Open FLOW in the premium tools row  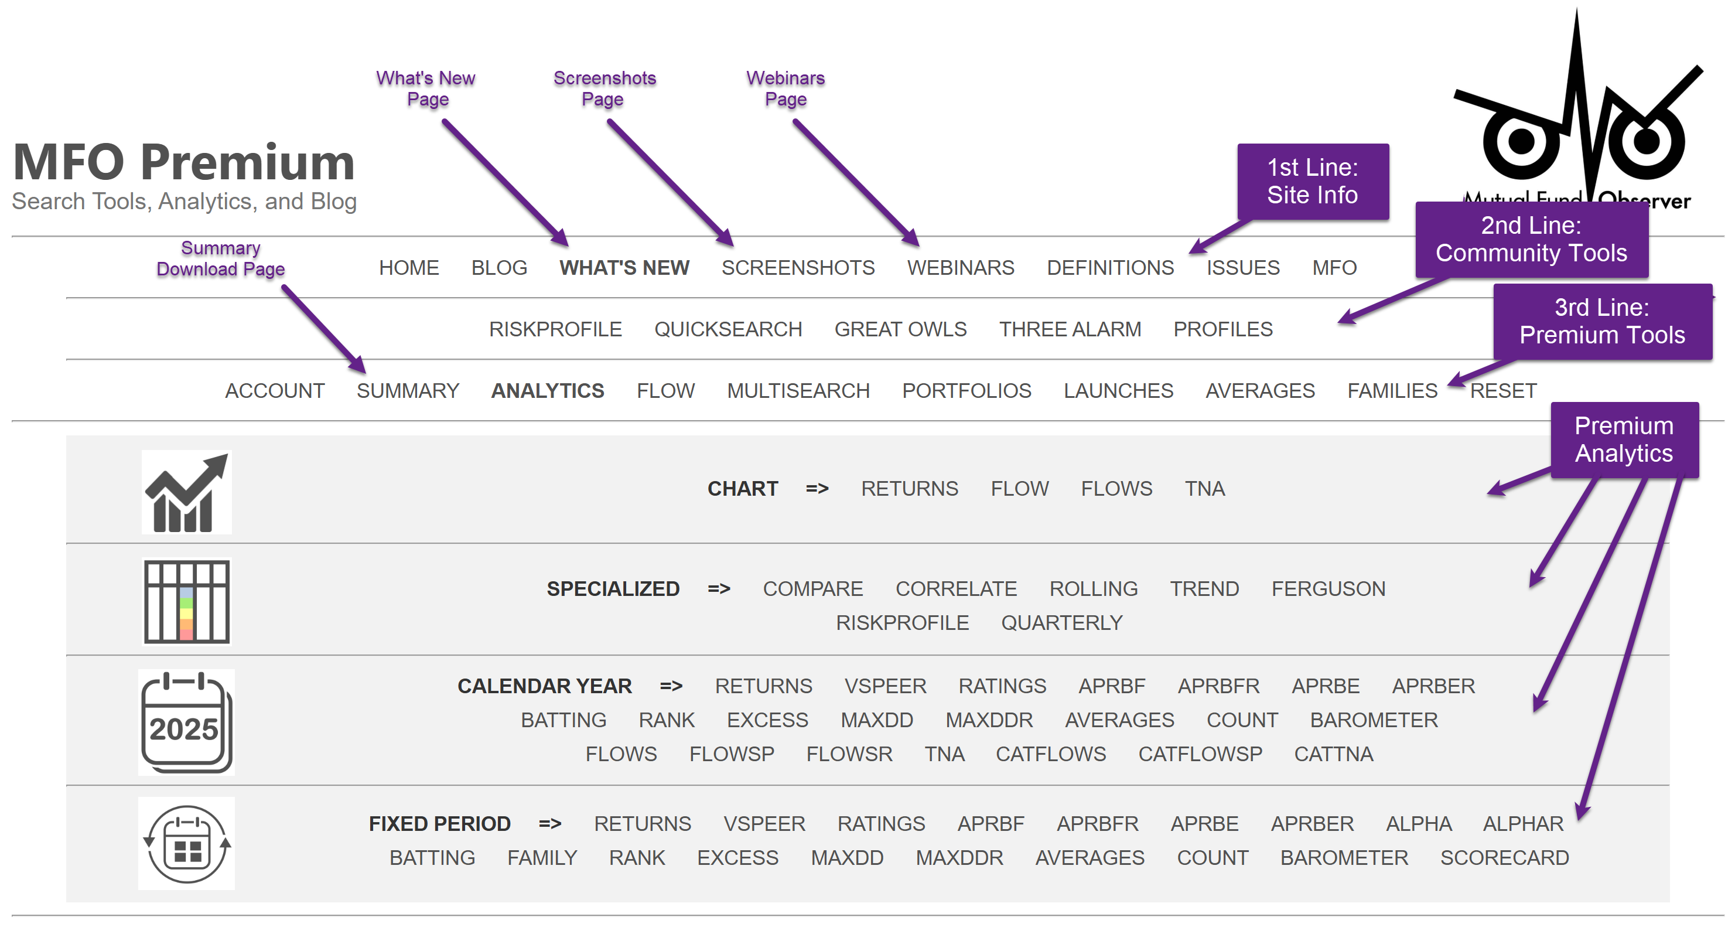point(665,391)
